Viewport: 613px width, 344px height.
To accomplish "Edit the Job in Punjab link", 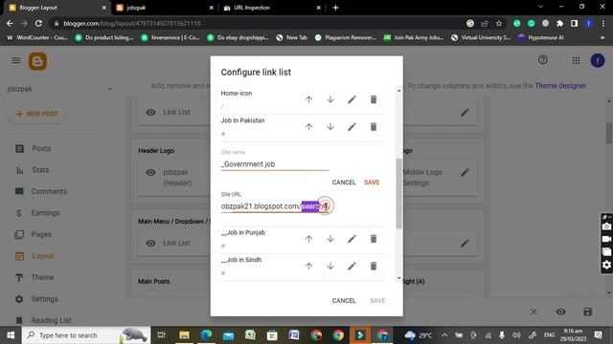I will point(352,239).
